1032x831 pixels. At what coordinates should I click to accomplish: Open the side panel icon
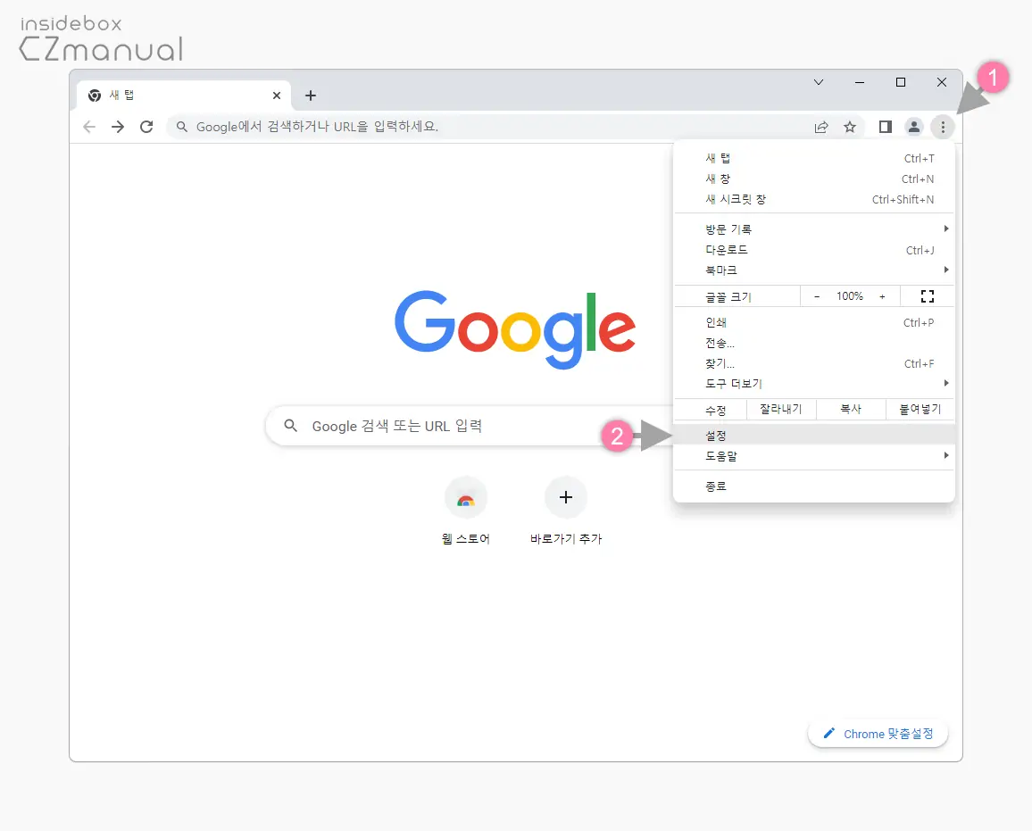tap(886, 127)
